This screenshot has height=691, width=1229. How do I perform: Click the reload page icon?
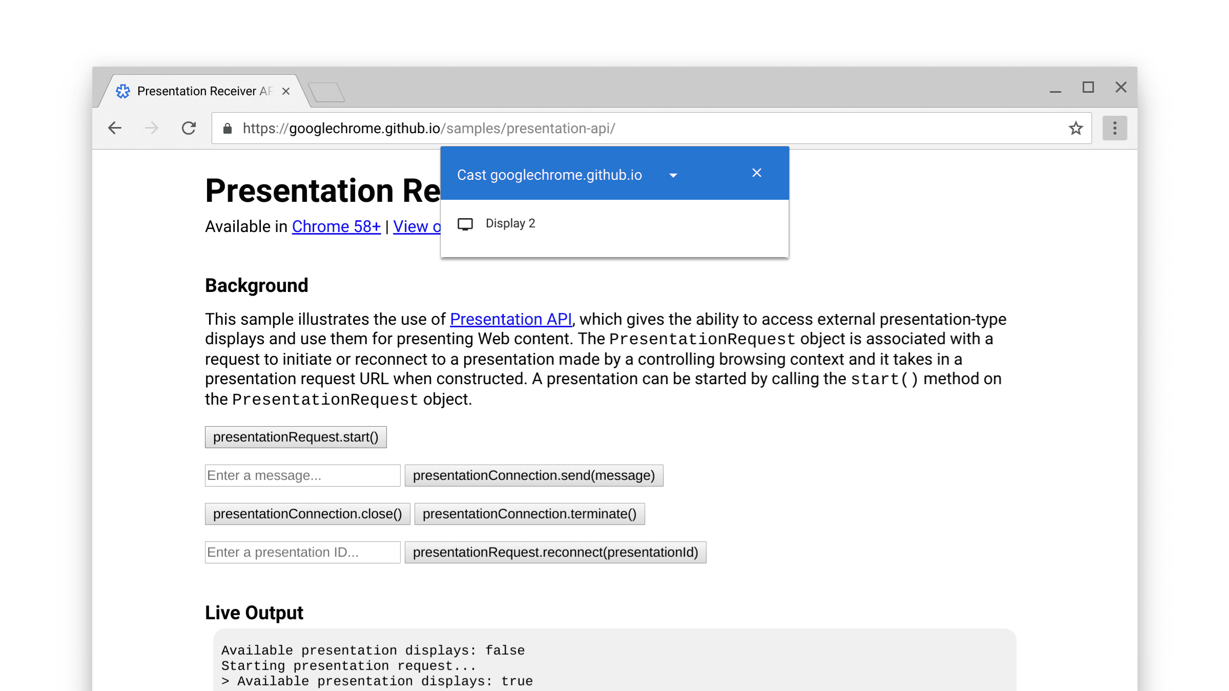[190, 128]
